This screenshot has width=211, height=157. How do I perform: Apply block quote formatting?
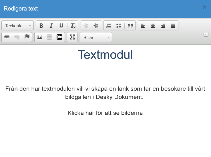coord(130,26)
